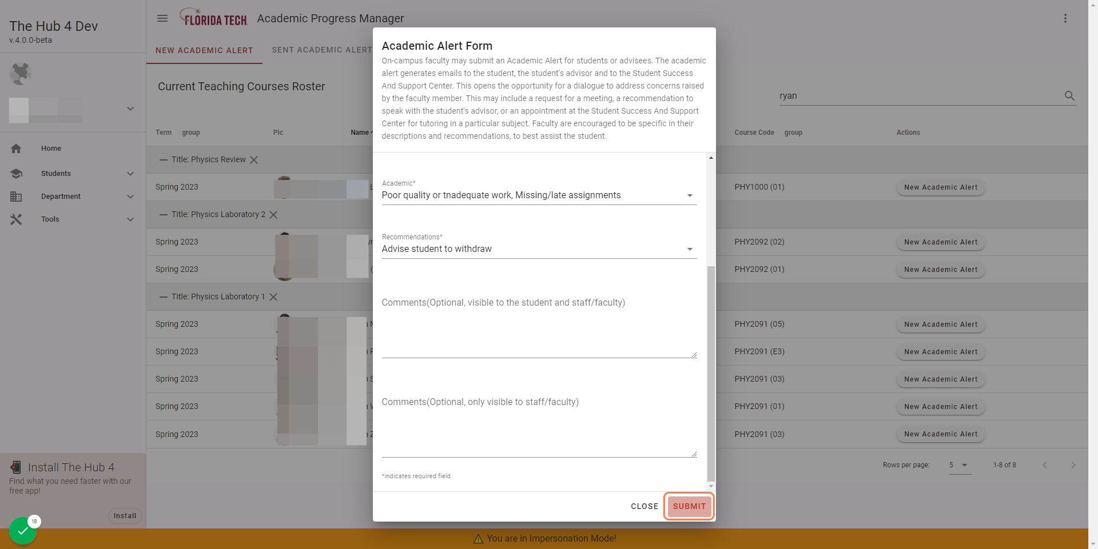Image resolution: width=1098 pixels, height=549 pixels.
Task: Submit the Academic Alert Form
Action: click(689, 506)
